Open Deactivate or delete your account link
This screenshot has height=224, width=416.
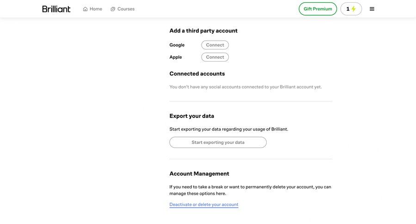tap(204, 205)
